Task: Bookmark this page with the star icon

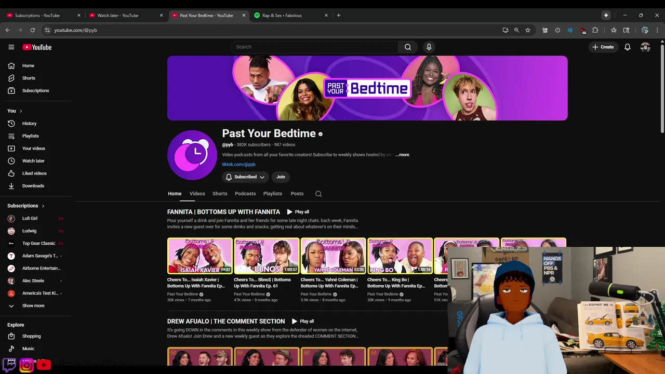Action: tap(528, 30)
